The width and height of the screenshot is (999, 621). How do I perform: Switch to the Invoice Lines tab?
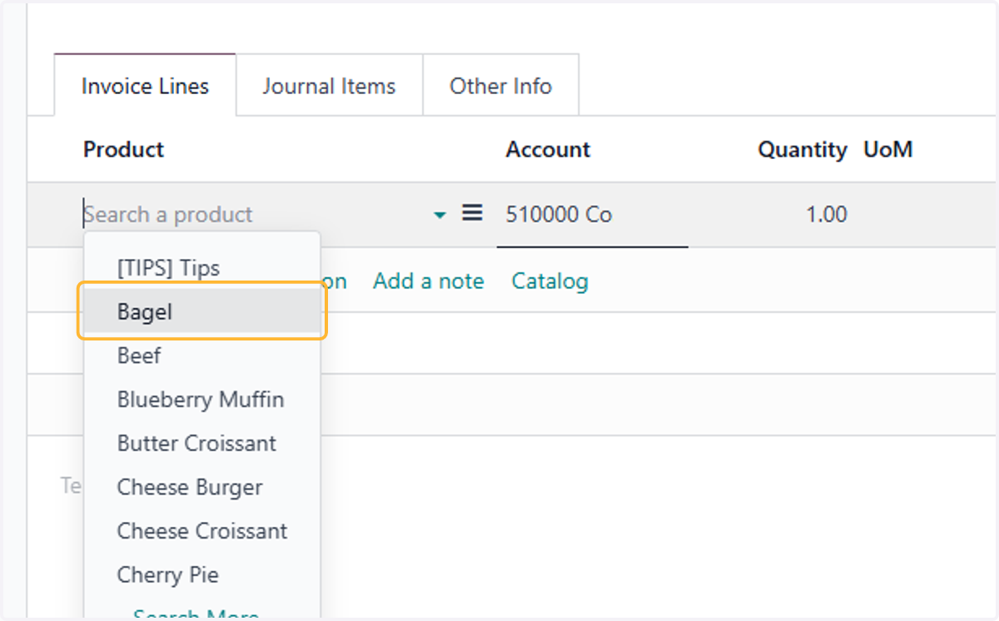click(145, 86)
